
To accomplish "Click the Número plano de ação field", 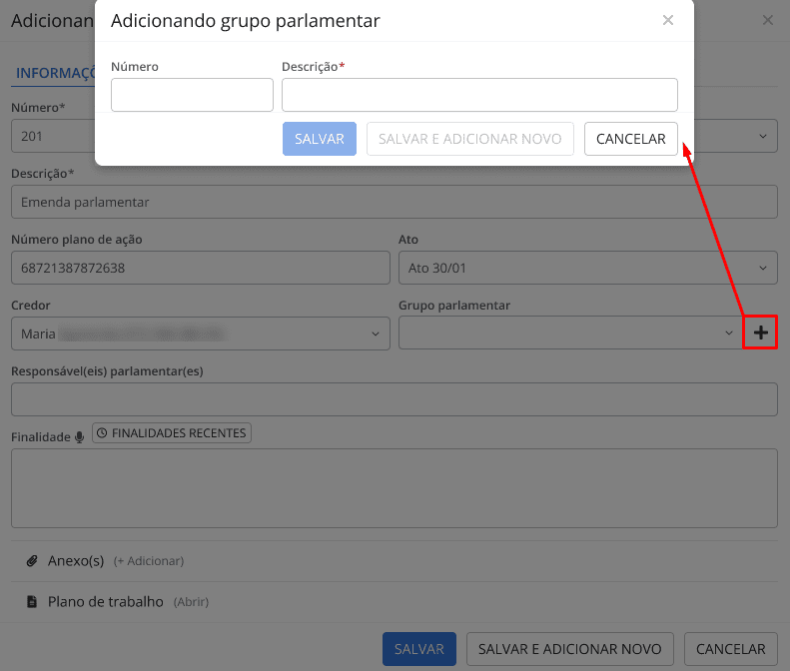I will click(x=200, y=268).
